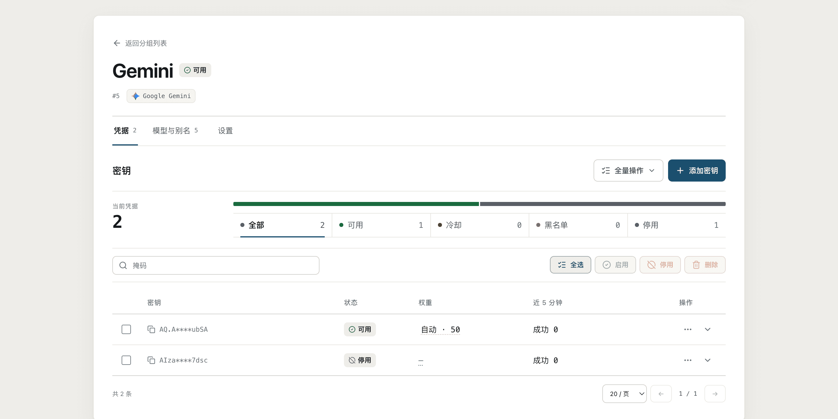Copy the AQ.A****ubSA key
Viewport: 838px width, 419px height.
point(151,330)
